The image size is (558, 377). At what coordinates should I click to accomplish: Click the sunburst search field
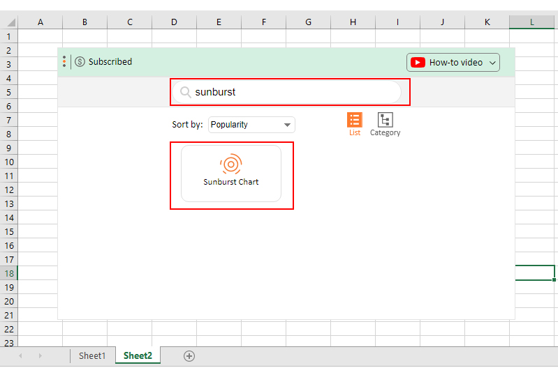click(287, 92)
